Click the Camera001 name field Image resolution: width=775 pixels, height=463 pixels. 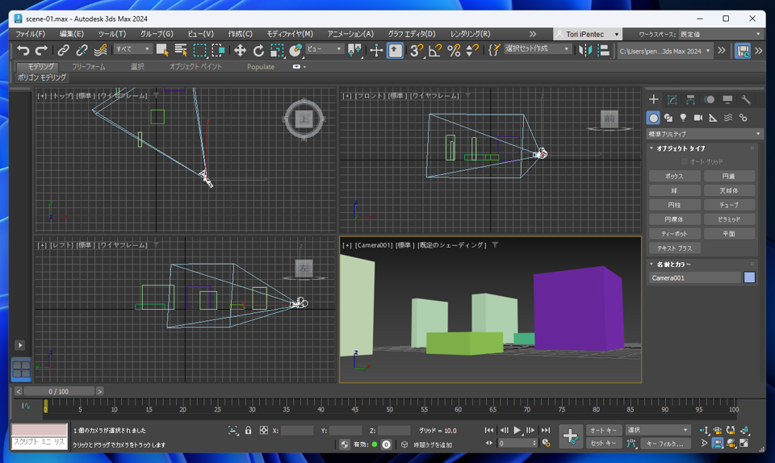tap(694, 277)
